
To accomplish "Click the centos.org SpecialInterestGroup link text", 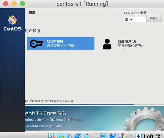I will pos(43,126).
